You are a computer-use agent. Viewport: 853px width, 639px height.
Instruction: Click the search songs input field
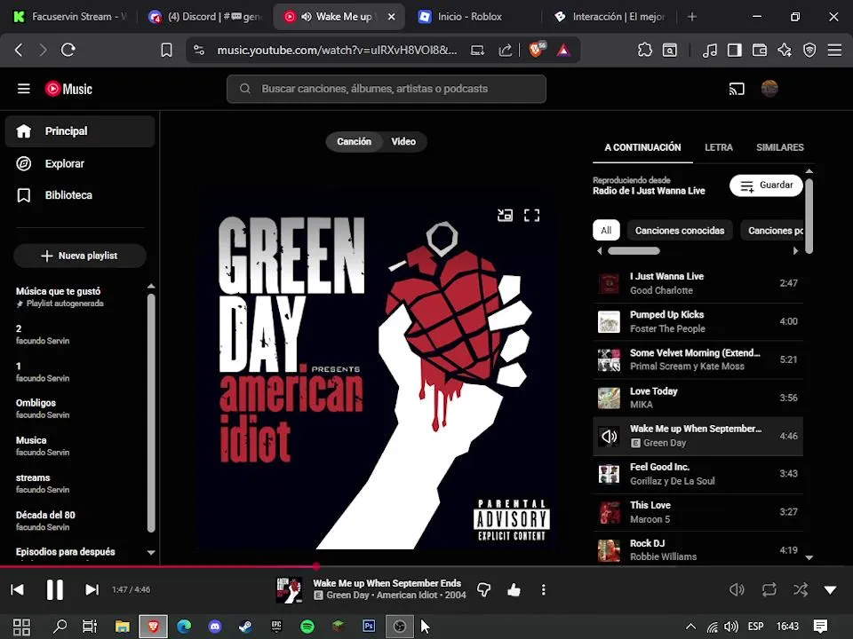point(387,89)
